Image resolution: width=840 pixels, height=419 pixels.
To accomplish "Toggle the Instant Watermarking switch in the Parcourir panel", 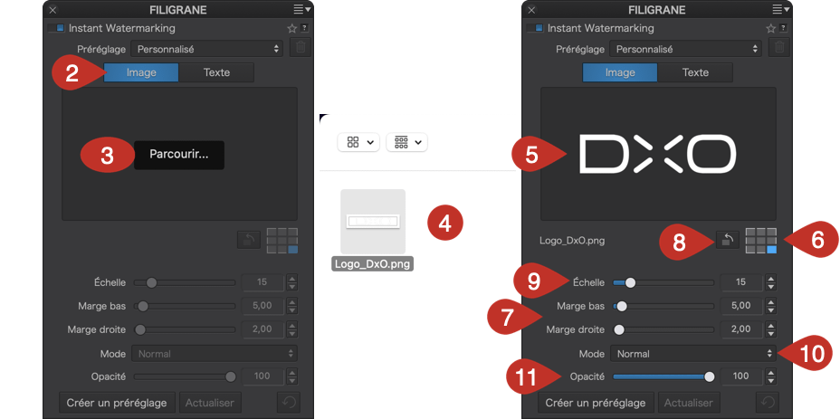I will pyautogui.click(x=56, y=28).
